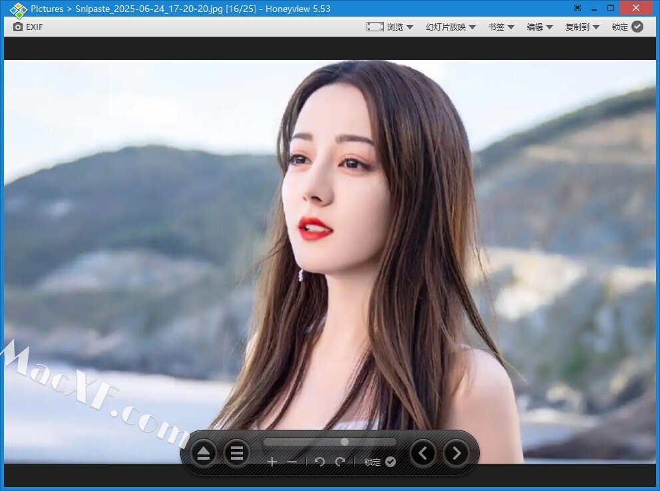This screenshot has width=660, height=491.
Task: Open the 幻灯片放映 menu
Action: 446,27
